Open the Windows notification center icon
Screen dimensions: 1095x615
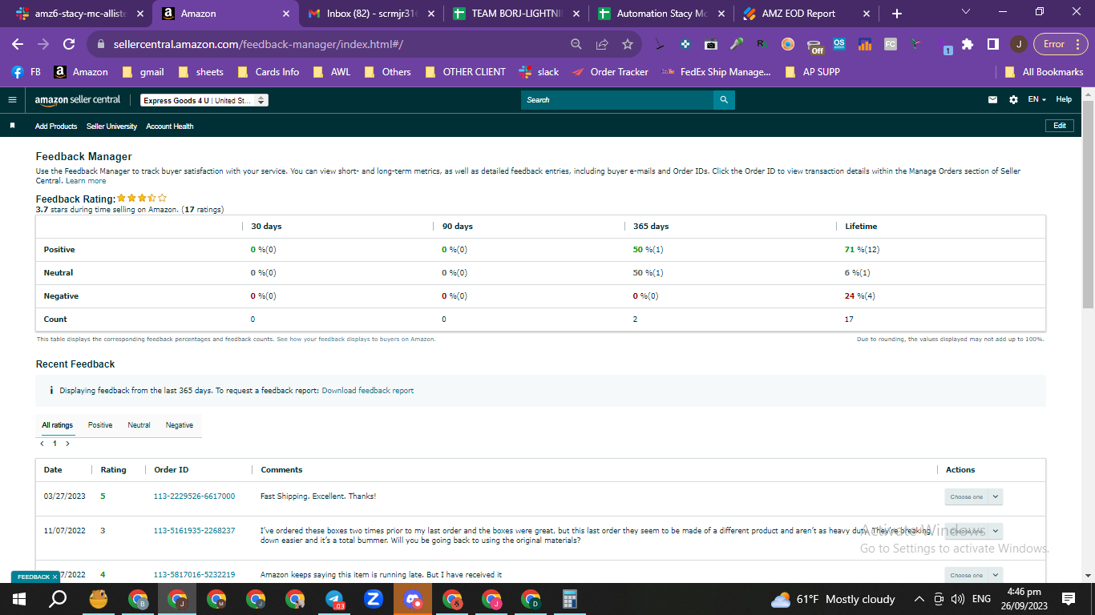tap(1068, 599)
